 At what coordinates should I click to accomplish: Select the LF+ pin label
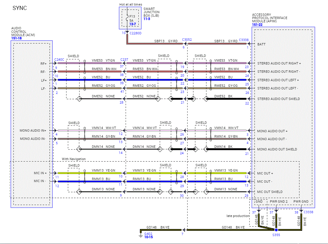pyautogui.click(x=44, y=80)
